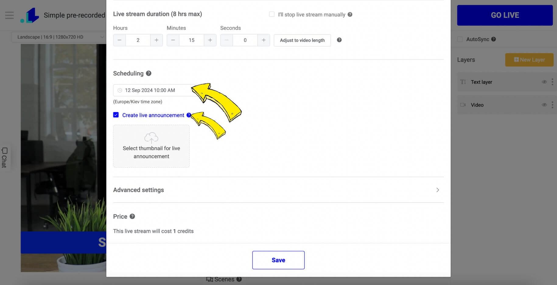Open the Price help tooltip

[132, 216]
